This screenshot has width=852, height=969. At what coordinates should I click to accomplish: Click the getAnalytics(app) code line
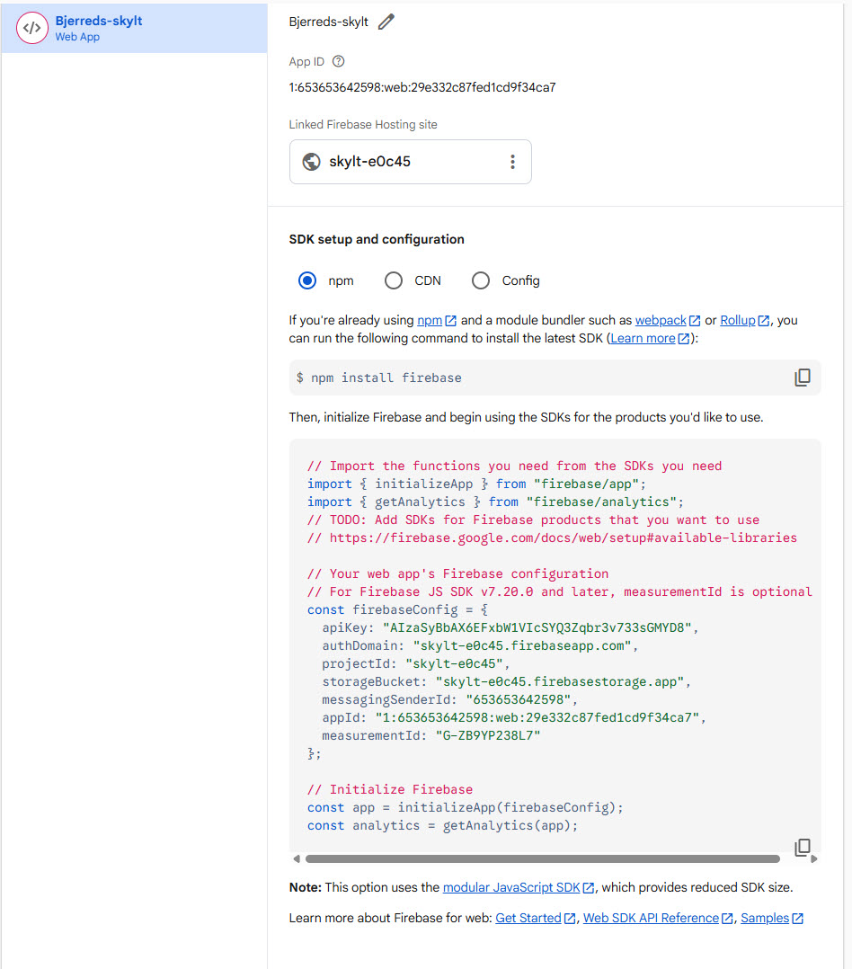(442, 825)
